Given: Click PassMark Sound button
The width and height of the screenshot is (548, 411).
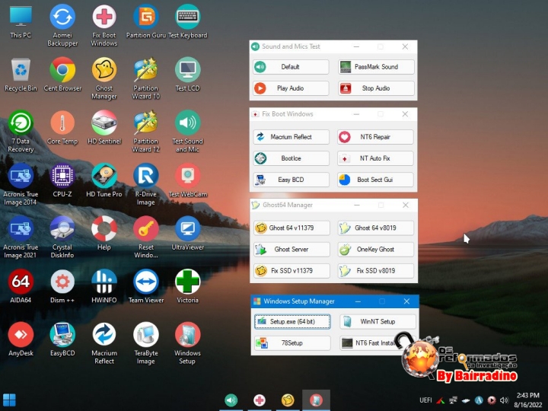Looking at the screenshot, I should (x=376, y=67).
